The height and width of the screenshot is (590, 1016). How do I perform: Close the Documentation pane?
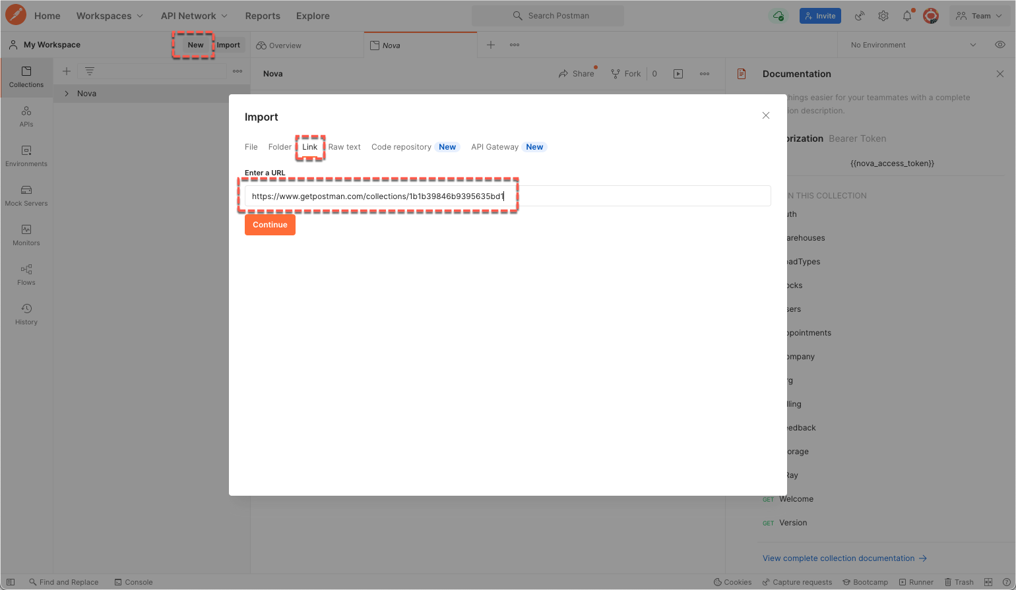point(1000,74)
